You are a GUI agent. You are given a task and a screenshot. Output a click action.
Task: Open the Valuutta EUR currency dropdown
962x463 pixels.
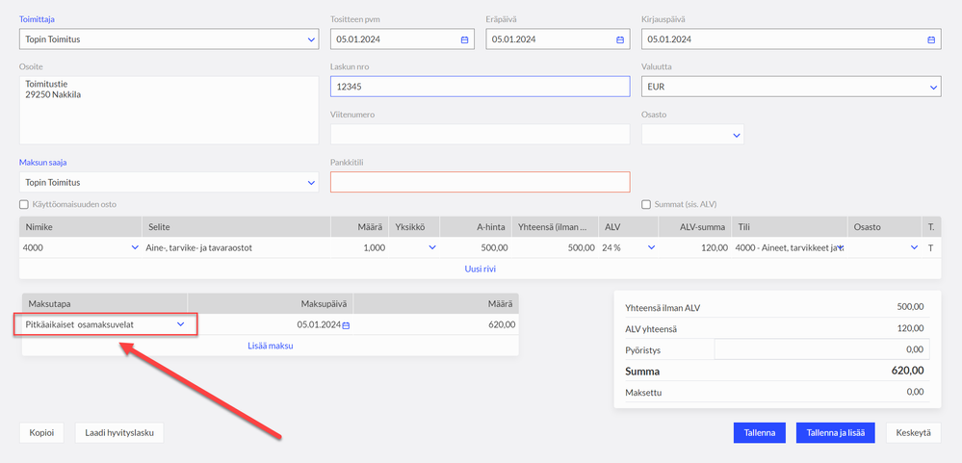(933, 87)
